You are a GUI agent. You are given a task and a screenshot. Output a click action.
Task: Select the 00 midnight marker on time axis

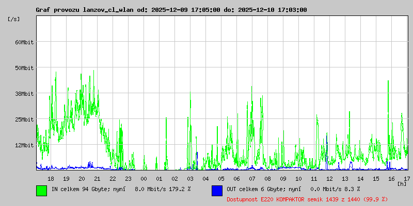144,178
